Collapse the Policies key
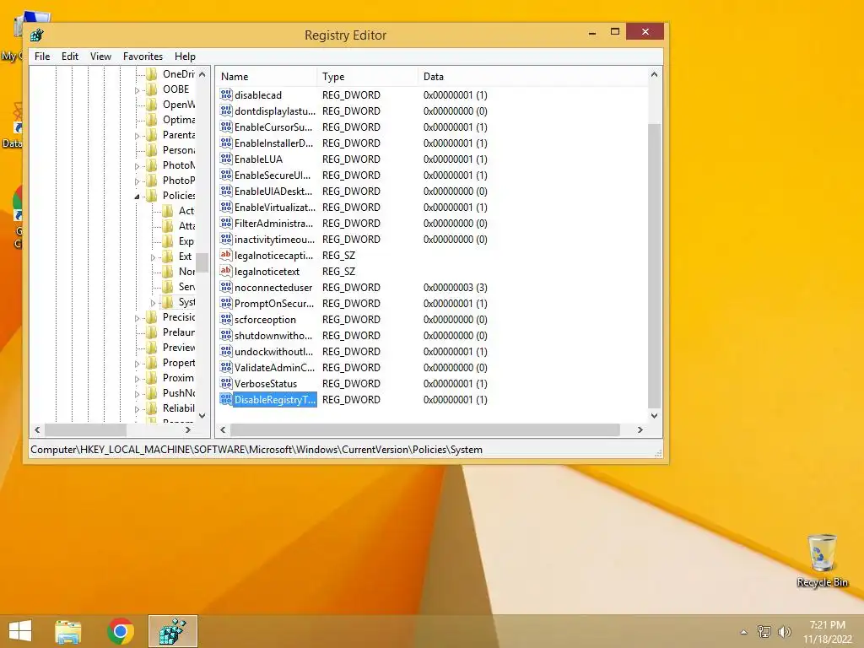The width and height of the screenshot is (864, 648). click(x=137, y=196)
